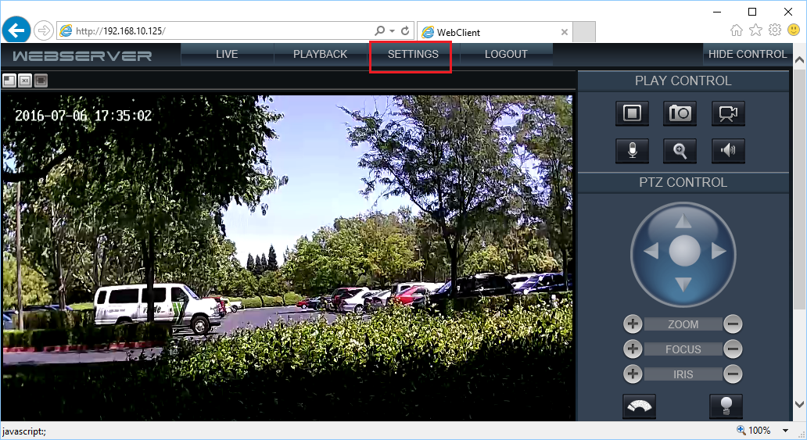Image resolution: width=807 pixels, height=440 pixels.
Task: Click the LOGOUT button
Action: click(x=506, y=55)
